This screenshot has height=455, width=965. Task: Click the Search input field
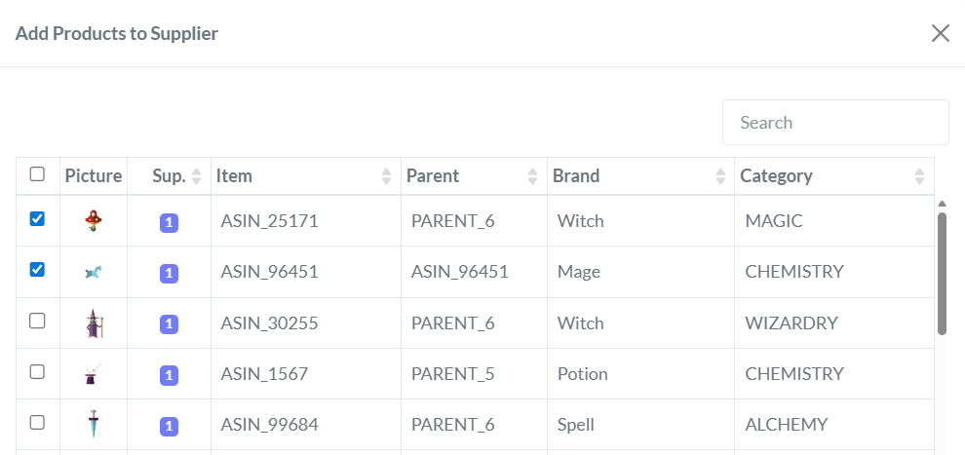(x=835, y=123)
